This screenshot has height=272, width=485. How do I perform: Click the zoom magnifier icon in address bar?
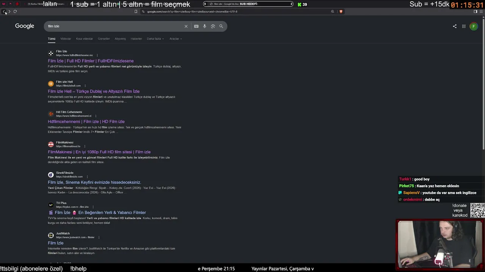[x=333, y=12]
